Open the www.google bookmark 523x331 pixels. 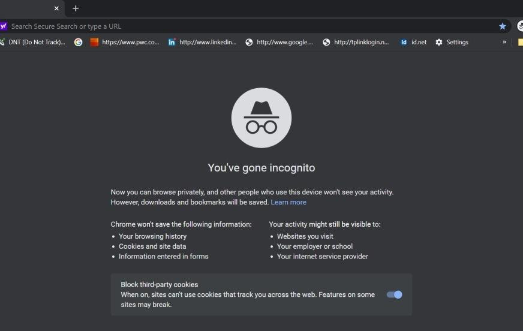(x=279, y=43)
